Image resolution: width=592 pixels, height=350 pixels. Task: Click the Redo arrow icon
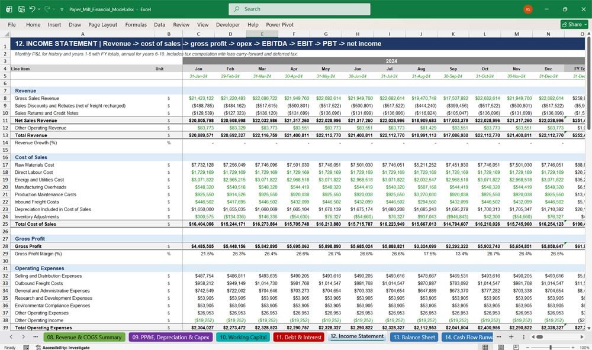click(x=47, y=9)
